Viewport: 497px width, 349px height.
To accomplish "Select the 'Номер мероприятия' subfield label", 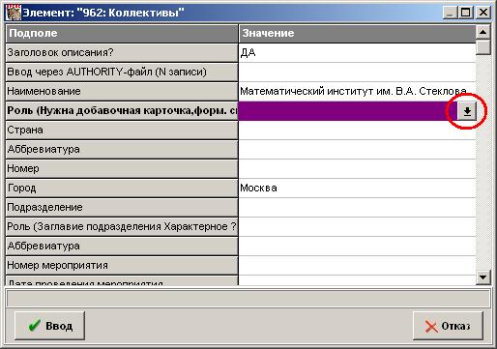I will [122, 266].
